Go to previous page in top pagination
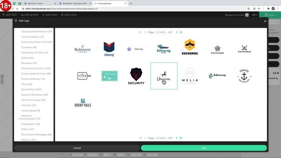 145,32
